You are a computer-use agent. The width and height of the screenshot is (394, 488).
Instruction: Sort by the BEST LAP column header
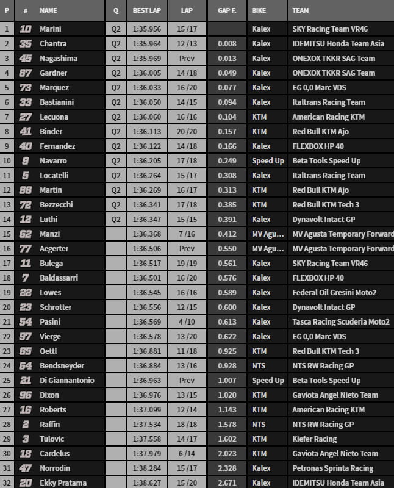(x=145, y=11)
